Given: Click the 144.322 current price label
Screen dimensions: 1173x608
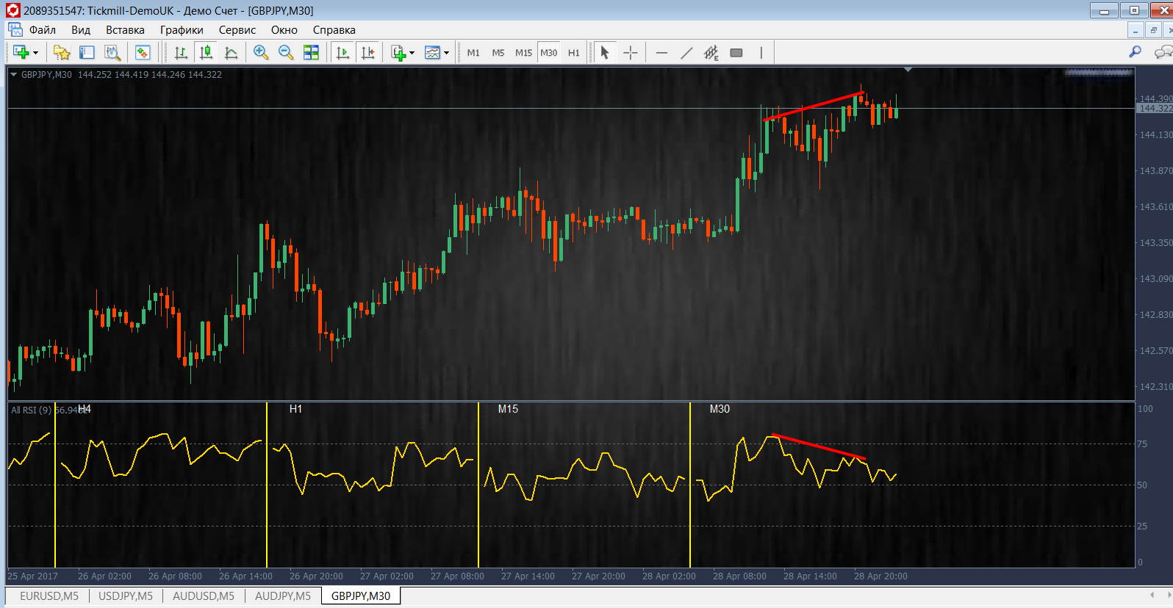Looking at the screenshot, I should click(1155, 109).
